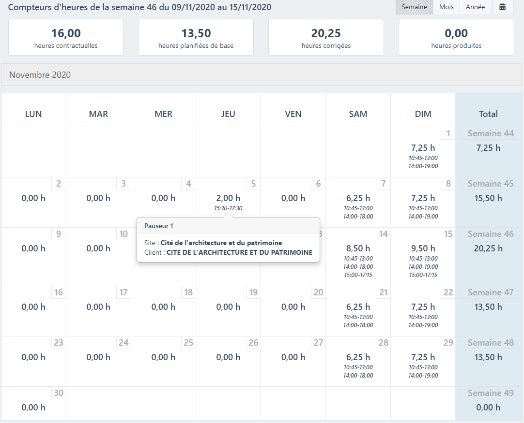Switch to Semaine view
Viewport: 524px width, 423px height.
[414, 7]
